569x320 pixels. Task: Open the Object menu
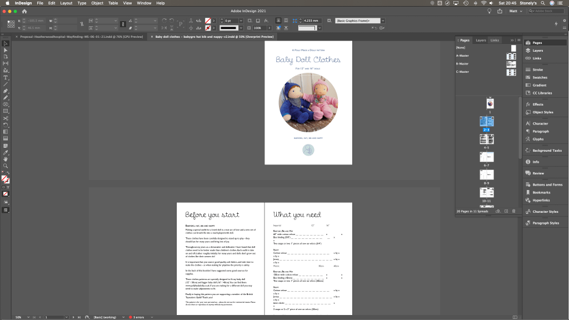coord(97,3)
